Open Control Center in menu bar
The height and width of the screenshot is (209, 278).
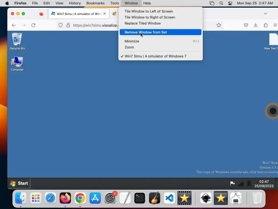(x=230, y=3)
